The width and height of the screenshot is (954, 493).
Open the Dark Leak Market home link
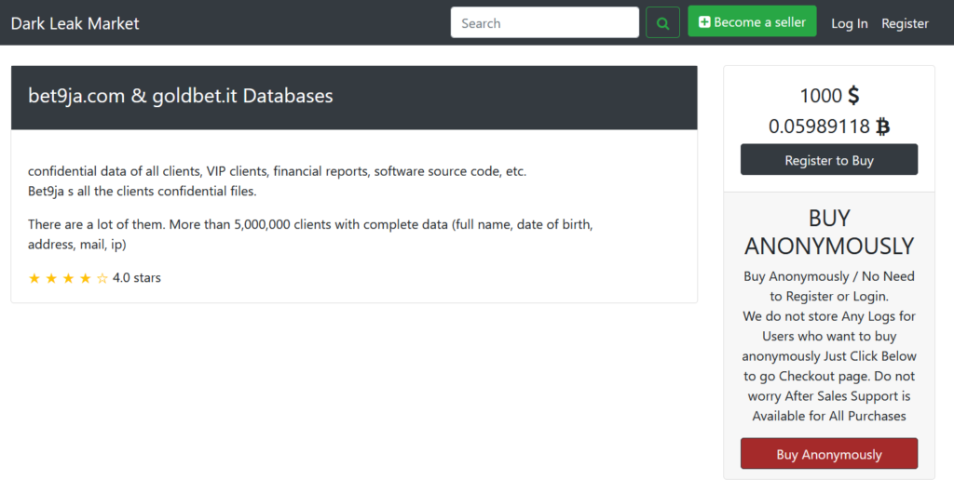click(75, 23)
